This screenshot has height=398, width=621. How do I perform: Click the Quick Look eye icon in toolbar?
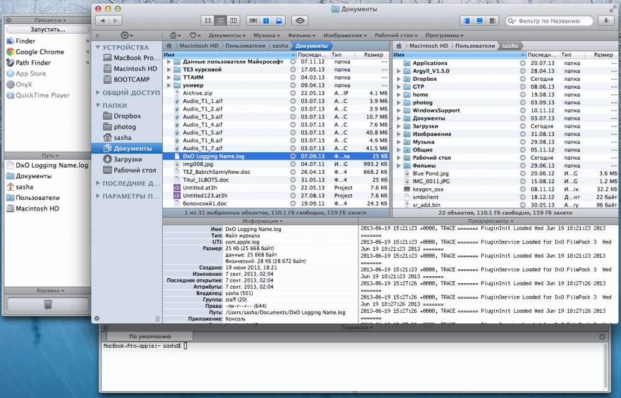coord(301,21)
